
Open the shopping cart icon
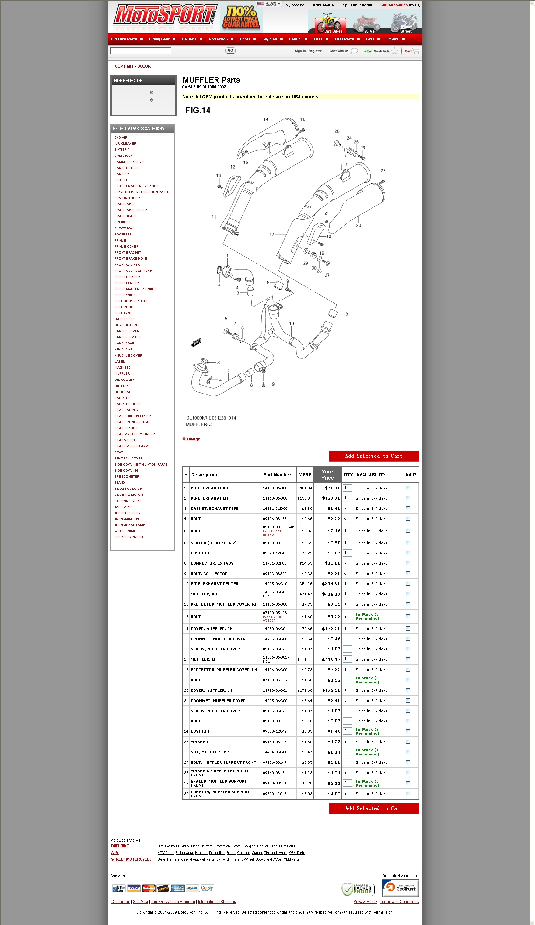point(416,51)
